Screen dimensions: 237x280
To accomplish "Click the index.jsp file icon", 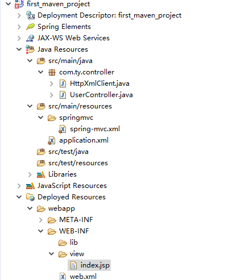I will tap(73, 265).
